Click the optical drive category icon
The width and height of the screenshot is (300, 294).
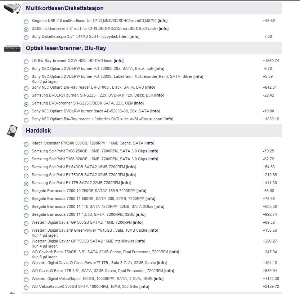(12, 48)
